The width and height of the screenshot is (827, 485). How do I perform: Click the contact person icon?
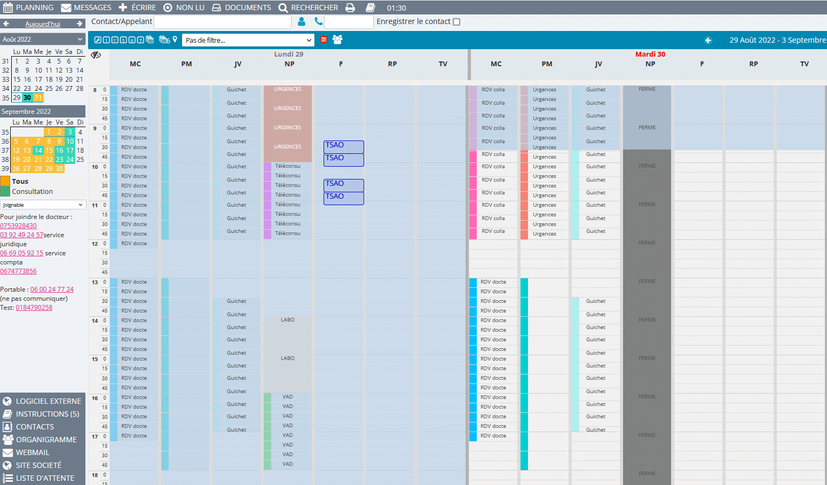pos(302,21)
